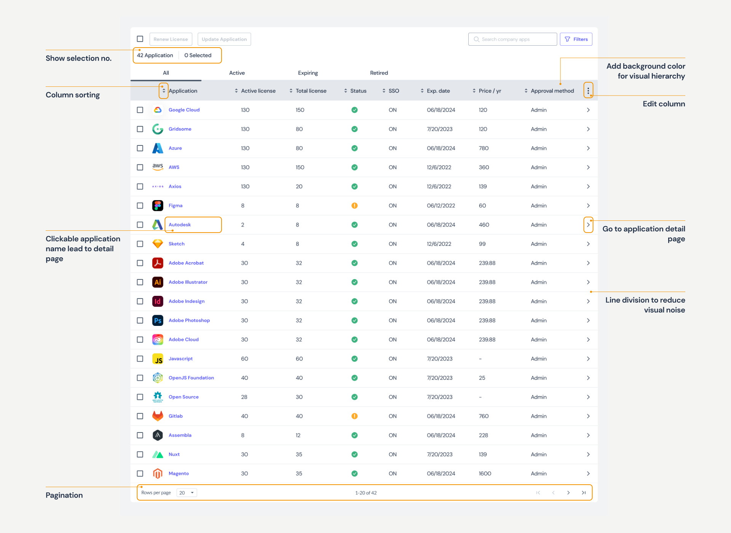Click the green check status icon for Azure
The image size is (731, 533).
coord(354,148)
